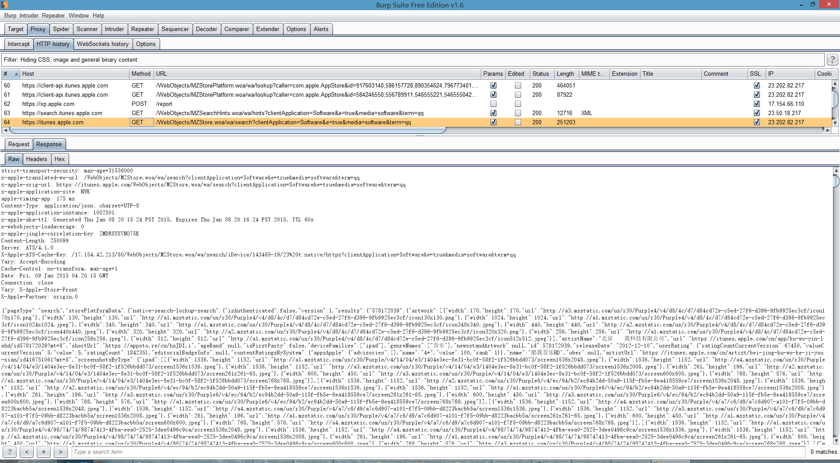Sort history by Method column
Image resolution: width=840 pixels, height=463 pixels.
point(141,74)
